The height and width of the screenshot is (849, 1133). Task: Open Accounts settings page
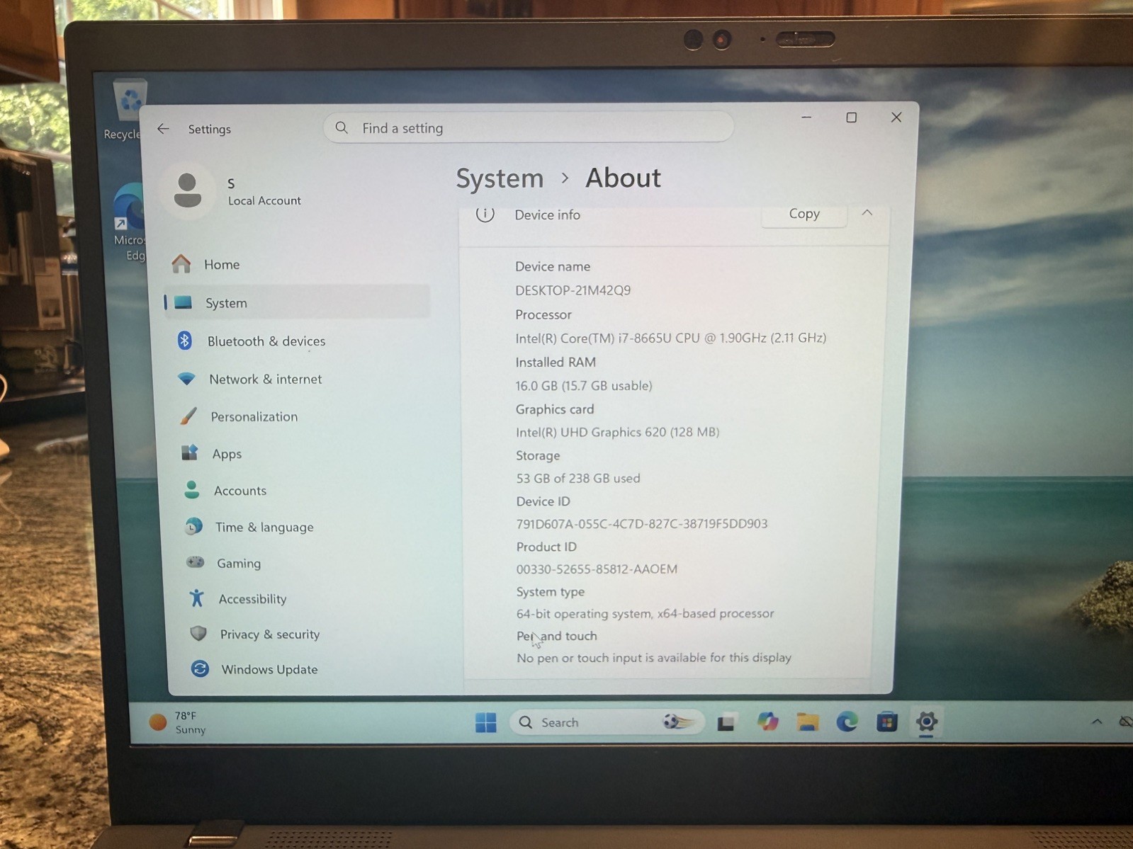(x=240, y=491)
